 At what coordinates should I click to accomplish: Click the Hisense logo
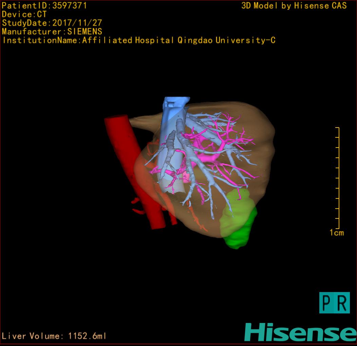[301, 332]
